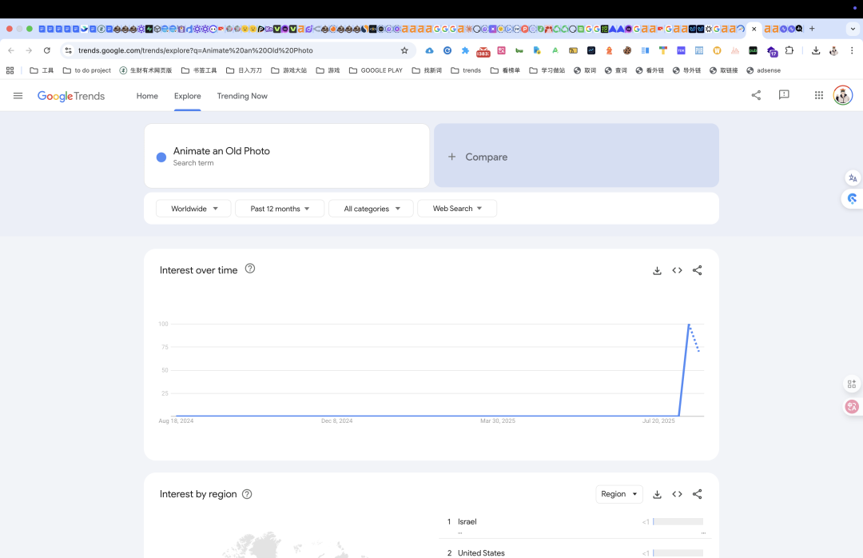The height and width of the screenshot is (558, 863).
Task: Open the Google Trends hamburger menu
Action: coord(18,96)
